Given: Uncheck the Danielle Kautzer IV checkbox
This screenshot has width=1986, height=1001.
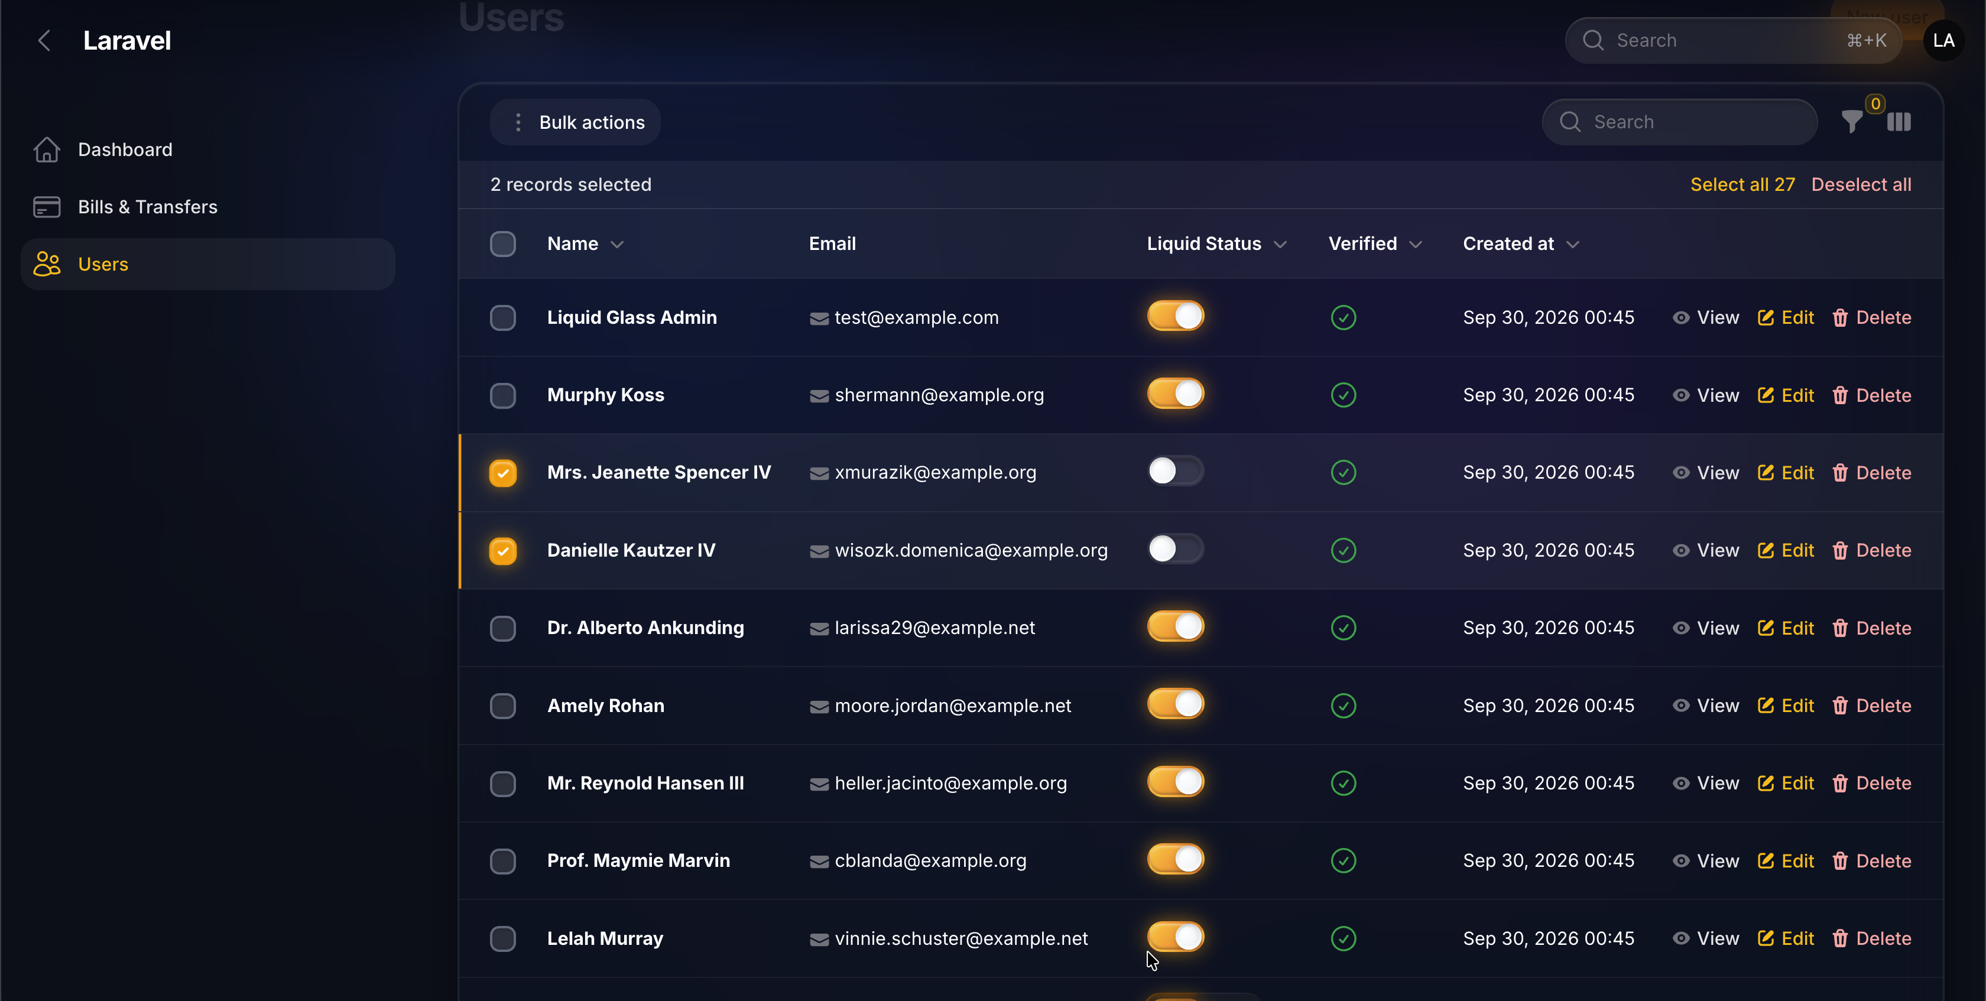Looking at the screenshot, I should [502, 551].
